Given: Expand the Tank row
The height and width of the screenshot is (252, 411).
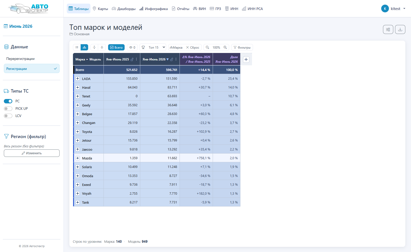Looking at the screenshot, I should tap(78, 202).
